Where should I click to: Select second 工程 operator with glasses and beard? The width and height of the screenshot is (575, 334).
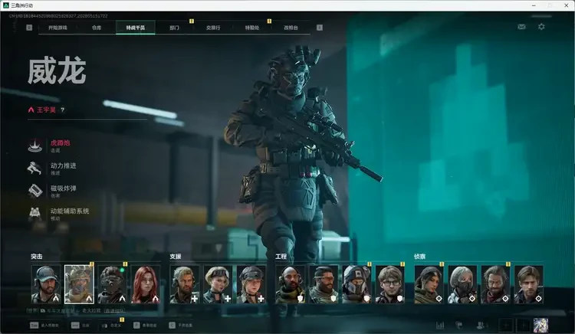click(324, 284)
